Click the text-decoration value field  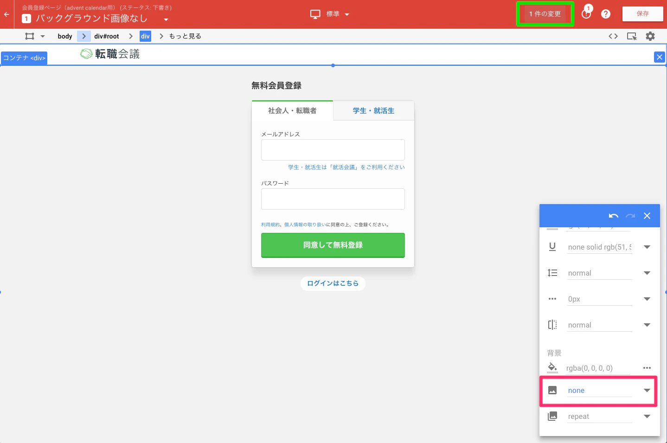[x=600, y=247]
